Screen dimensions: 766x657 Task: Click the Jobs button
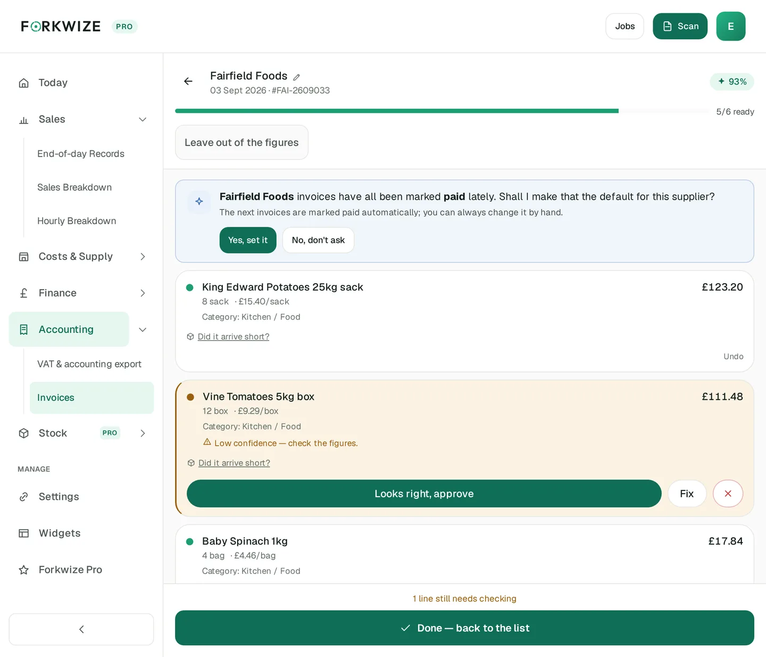tap(625, 26)
